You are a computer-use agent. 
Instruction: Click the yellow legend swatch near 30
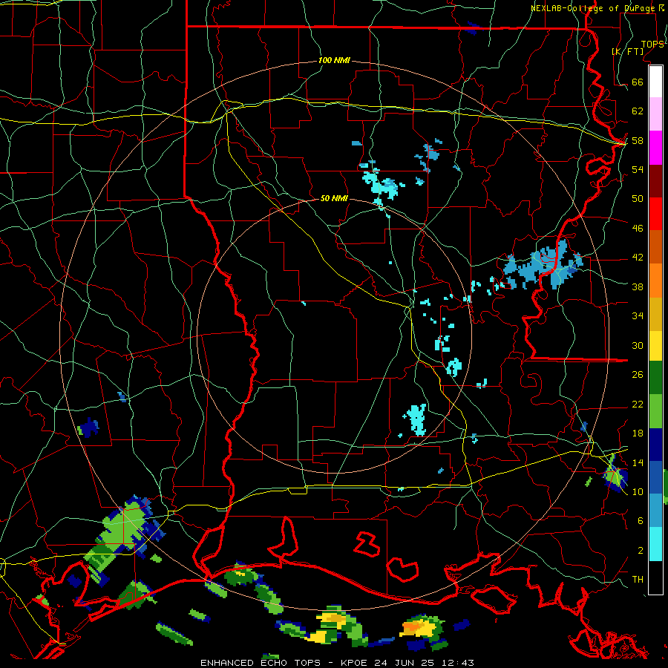click(x=655, y=345)
